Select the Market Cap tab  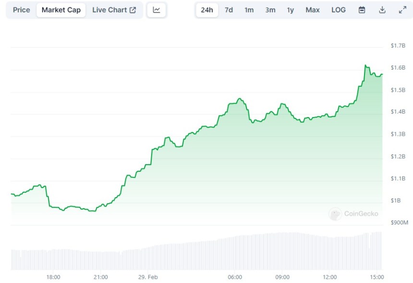(x=61, y=10)
